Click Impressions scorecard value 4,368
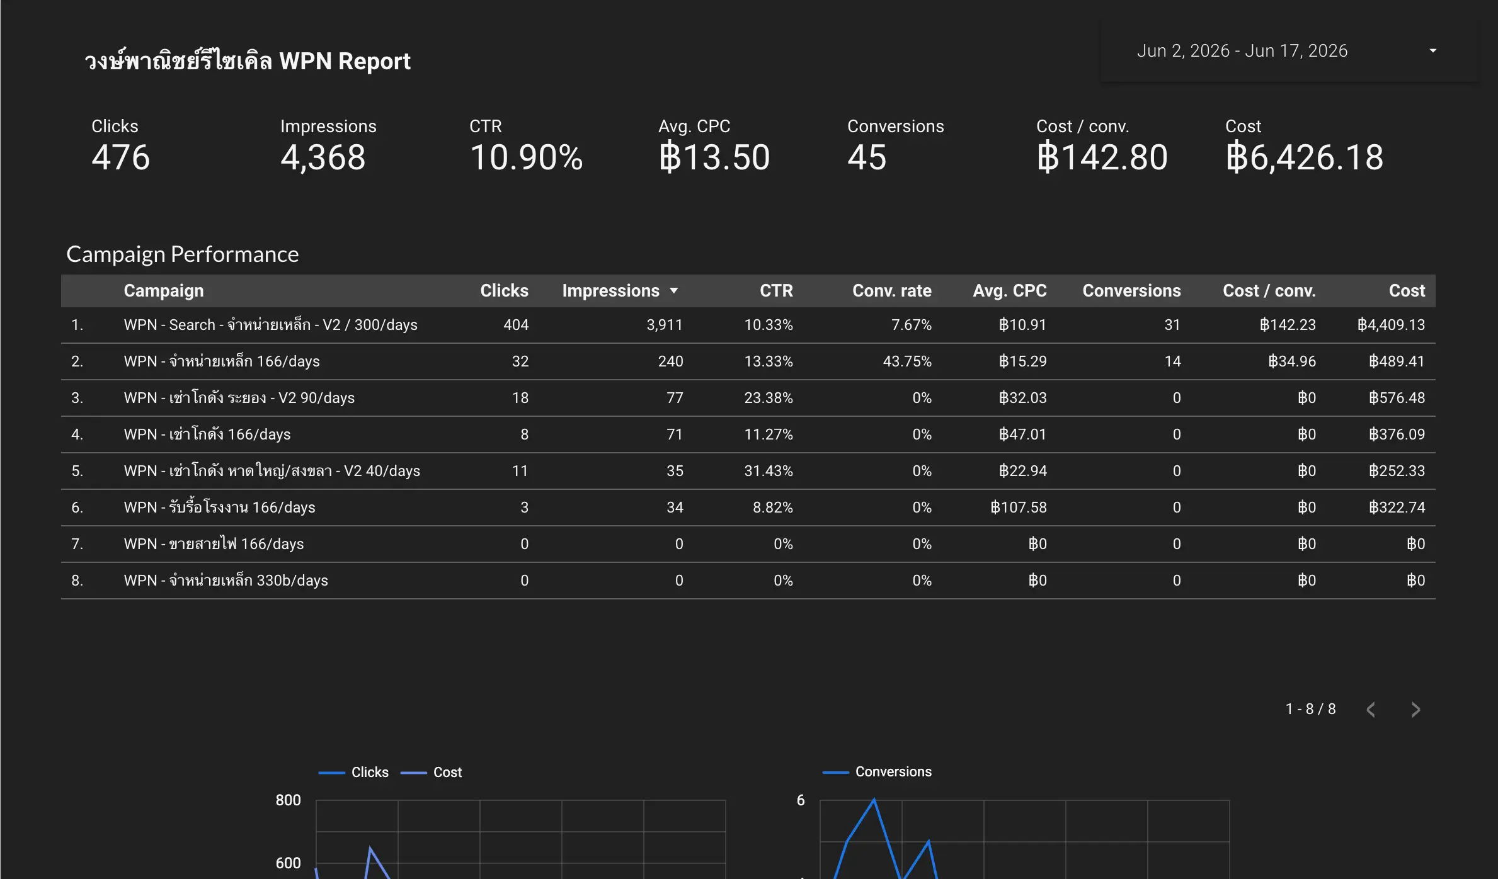This screenshot has width=1498, height=879. click(x=323, y=157)
